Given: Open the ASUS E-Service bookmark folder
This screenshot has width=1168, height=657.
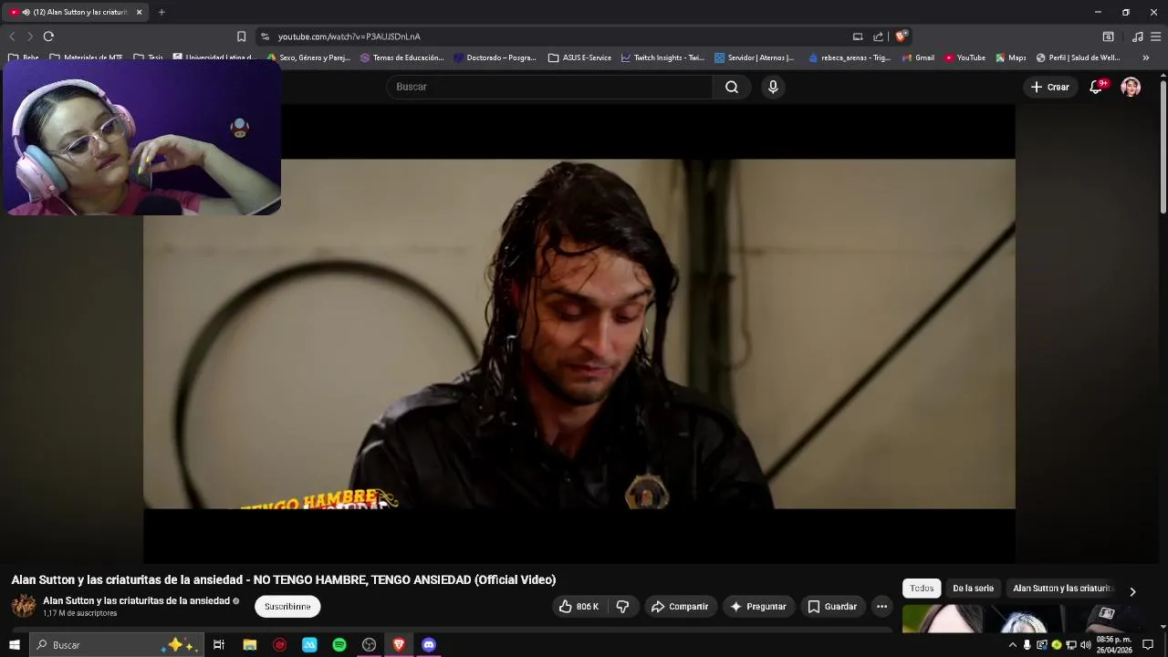Looking at the screenshot, I should coord(579,57).
